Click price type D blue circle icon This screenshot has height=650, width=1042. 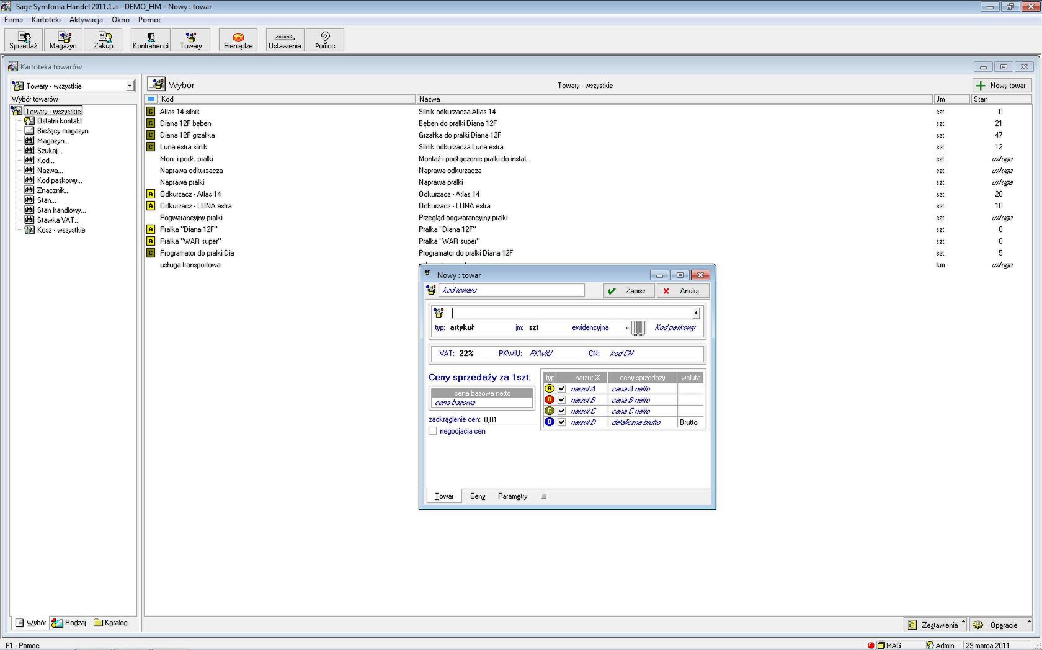tap(549, 422)
